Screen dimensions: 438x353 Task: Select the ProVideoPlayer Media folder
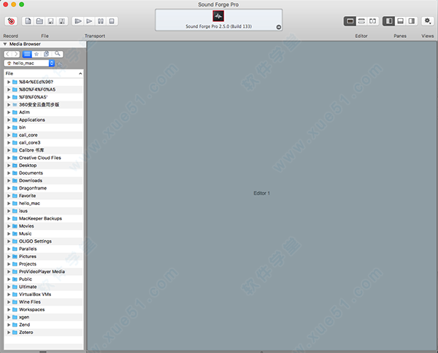(44, 271)
